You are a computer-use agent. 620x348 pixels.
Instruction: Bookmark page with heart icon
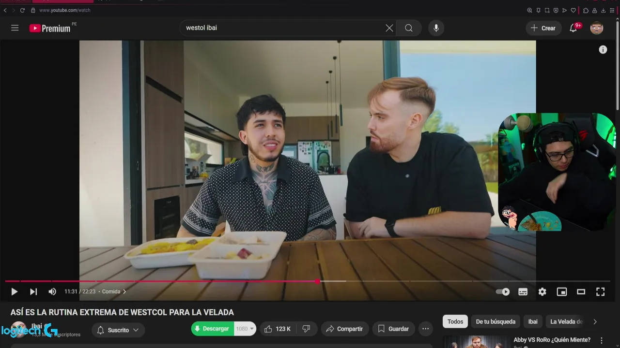point(573,10)
